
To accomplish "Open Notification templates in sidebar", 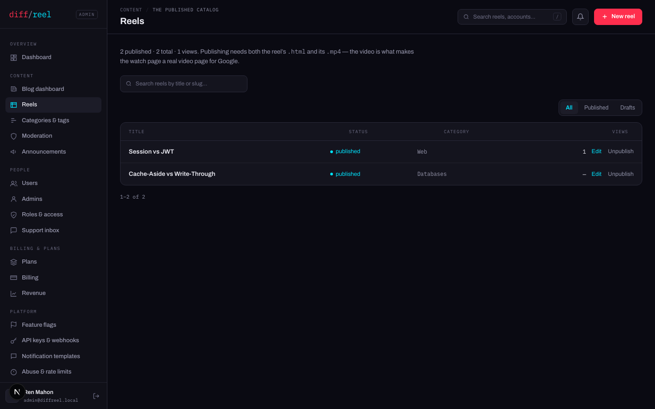I will [x=53, y=356].
